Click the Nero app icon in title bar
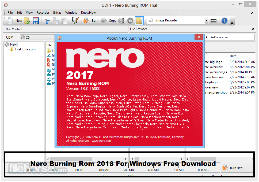 coord(6,5)
